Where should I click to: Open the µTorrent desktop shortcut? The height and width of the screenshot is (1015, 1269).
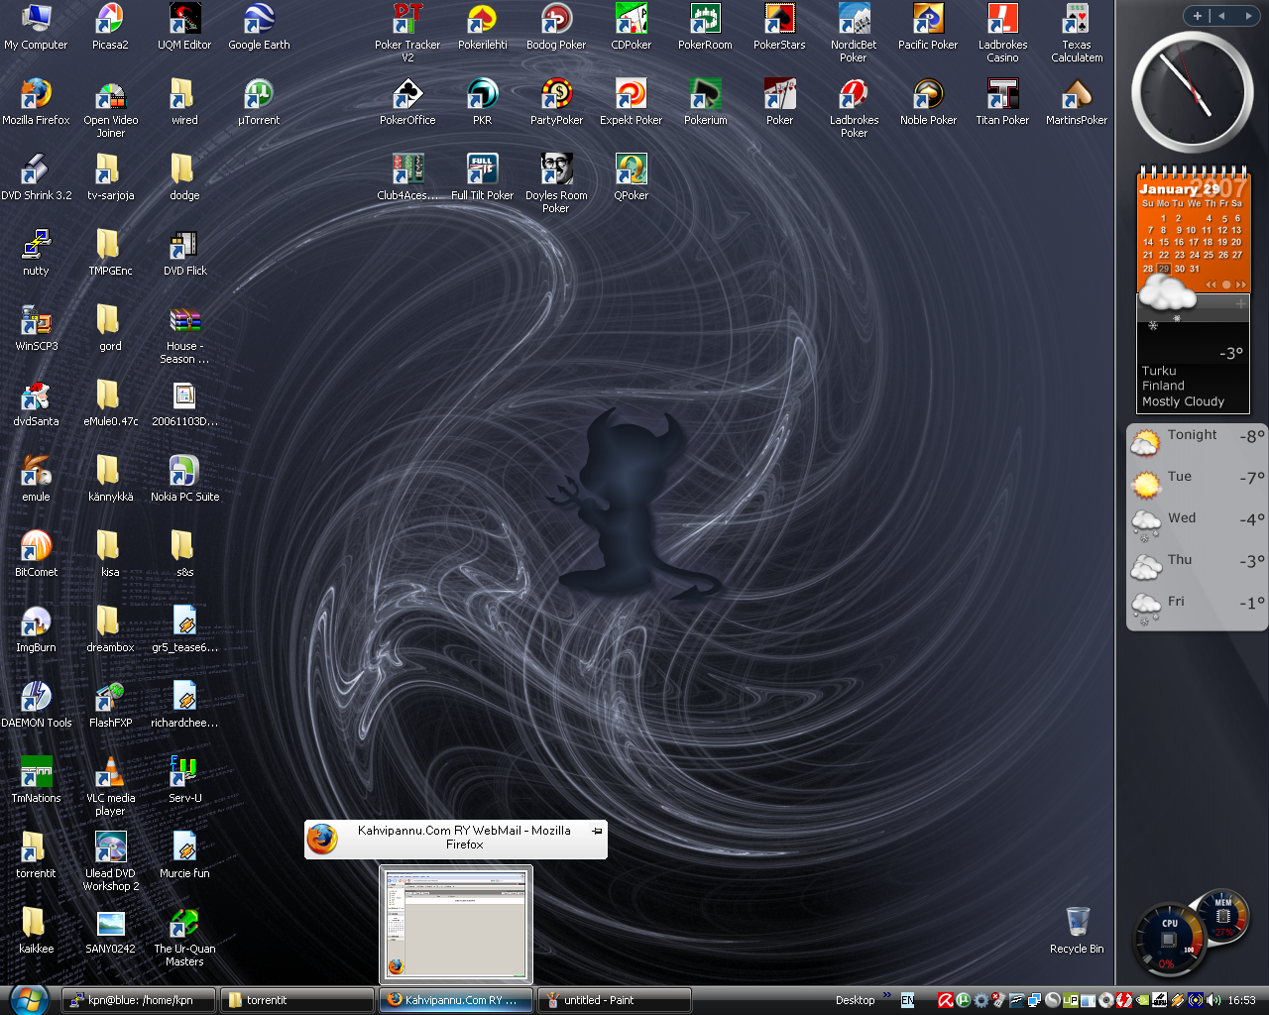(x=259, y=95)
